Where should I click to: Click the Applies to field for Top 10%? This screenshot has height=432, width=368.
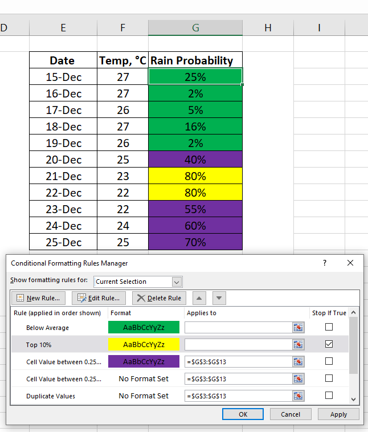(238, 345)
